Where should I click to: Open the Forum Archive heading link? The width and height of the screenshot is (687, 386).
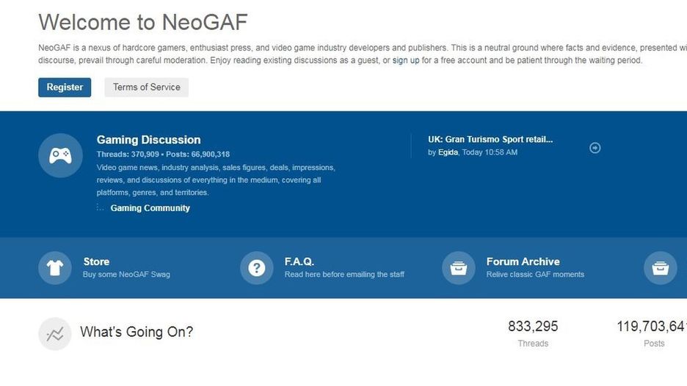(523, 261)
